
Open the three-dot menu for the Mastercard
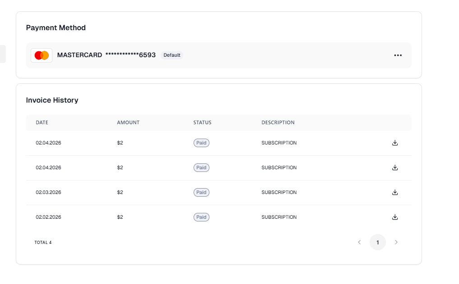point(398,55)
